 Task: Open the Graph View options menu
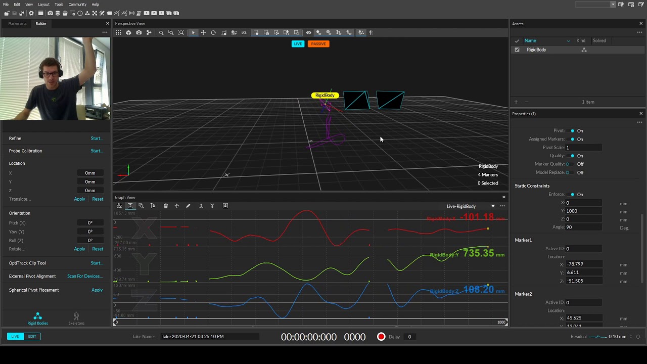point(502,206)
